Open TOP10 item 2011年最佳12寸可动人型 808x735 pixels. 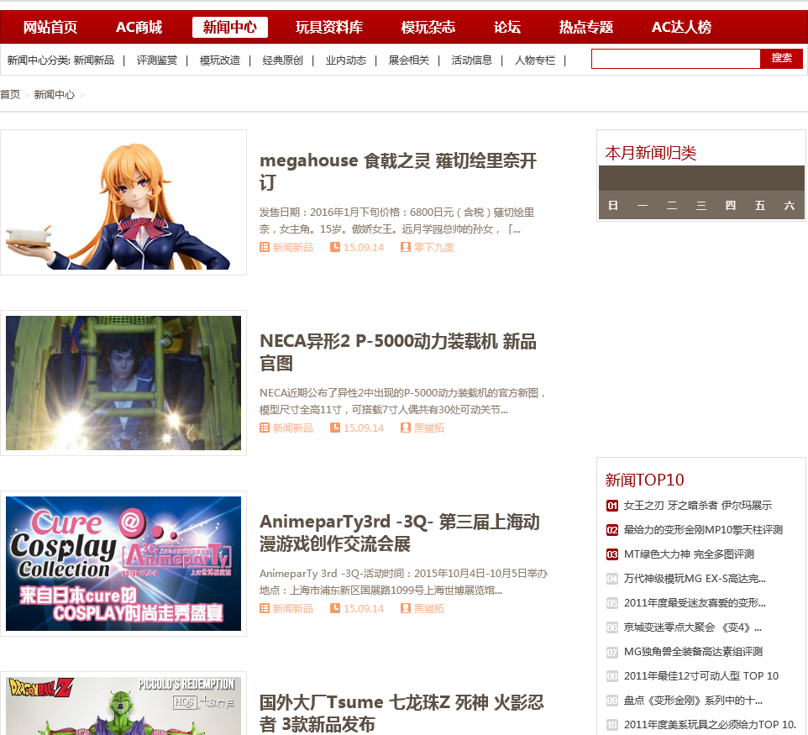700,675
